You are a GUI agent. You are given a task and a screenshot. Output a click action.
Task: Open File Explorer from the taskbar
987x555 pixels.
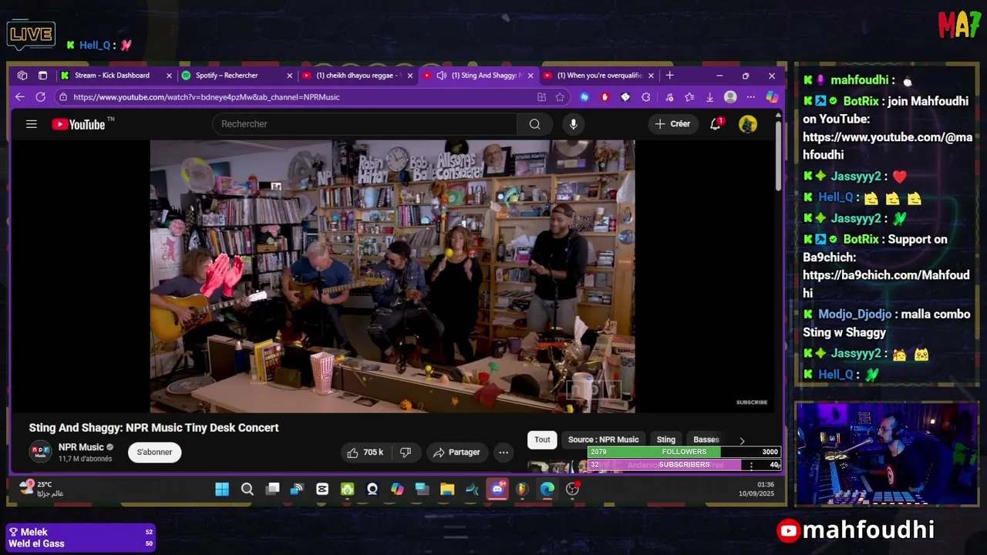[x=447, y=489]
